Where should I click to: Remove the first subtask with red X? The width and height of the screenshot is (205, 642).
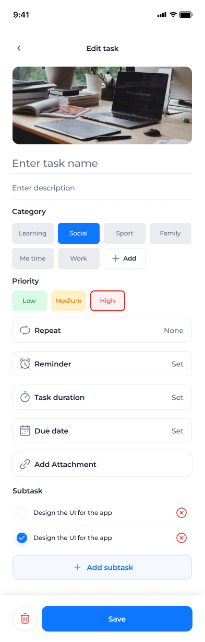(x=182, y=513)
